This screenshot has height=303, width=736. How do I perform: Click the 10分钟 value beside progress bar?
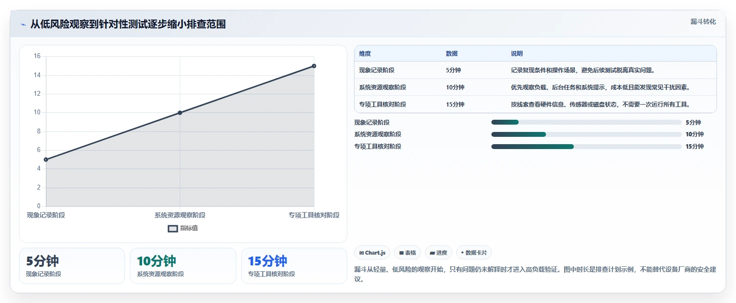pos(694,134)
